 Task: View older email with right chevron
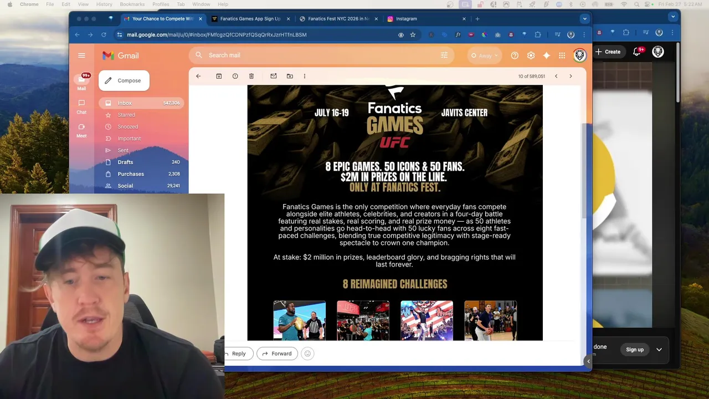tap(571, 76)
